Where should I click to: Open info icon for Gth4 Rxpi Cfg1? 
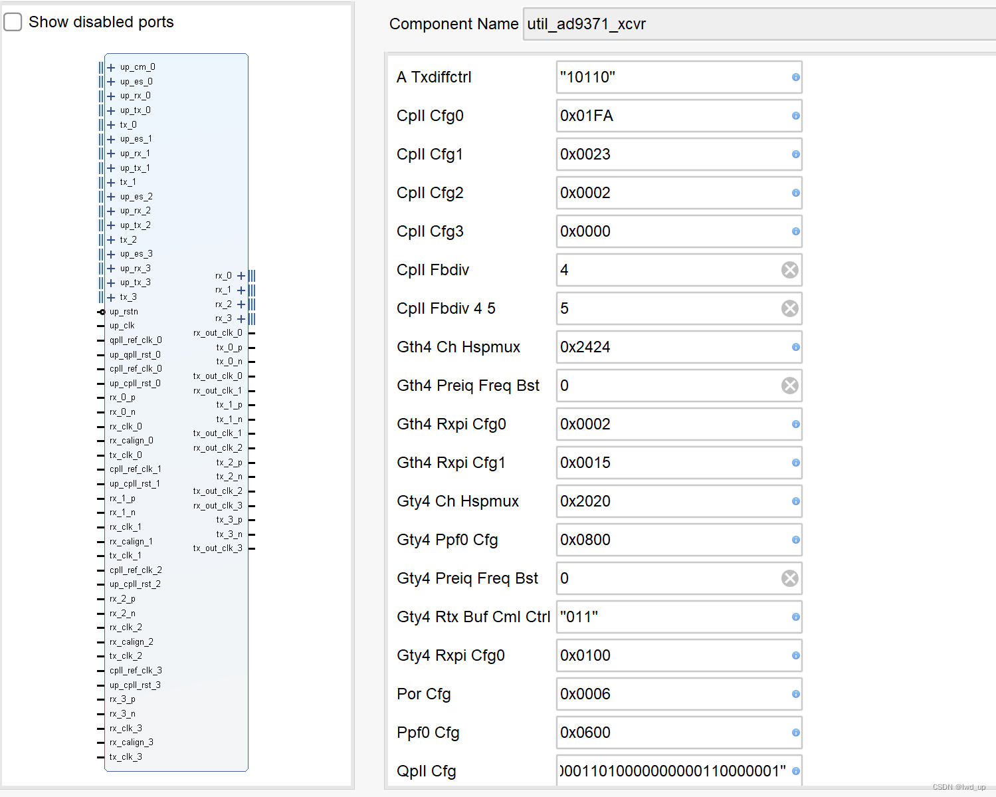pyautogui.click(x=795, y=463)
